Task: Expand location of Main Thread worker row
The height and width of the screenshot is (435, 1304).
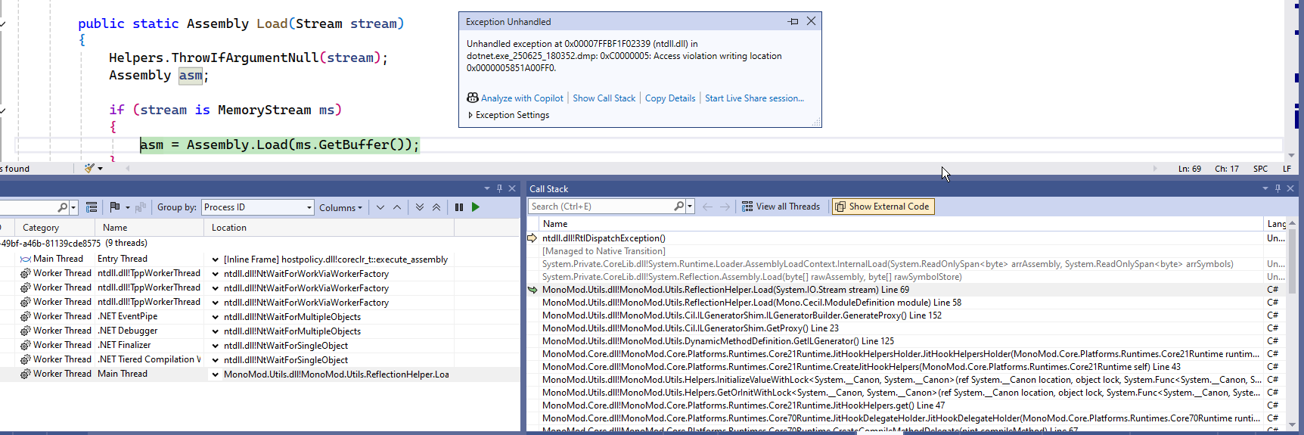Action: click(x=216, y=374)
